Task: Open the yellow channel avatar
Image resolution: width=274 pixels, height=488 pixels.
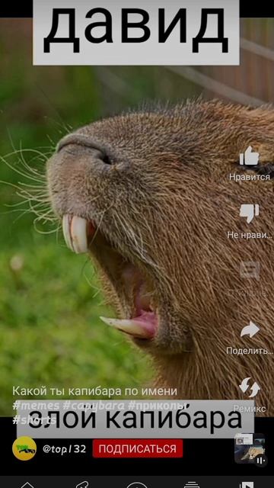Action: pos(24,448)
